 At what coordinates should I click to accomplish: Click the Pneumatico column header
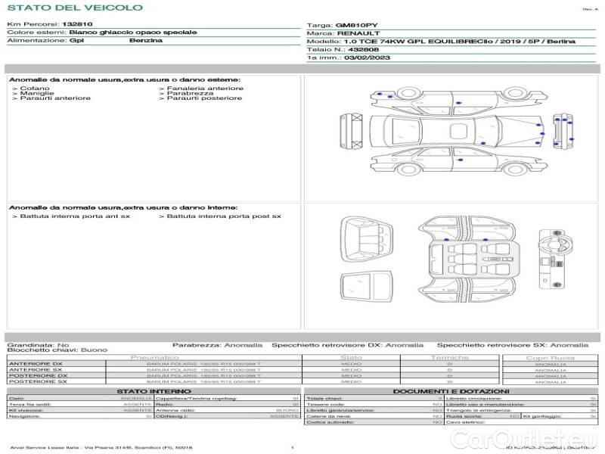(155, 357)
